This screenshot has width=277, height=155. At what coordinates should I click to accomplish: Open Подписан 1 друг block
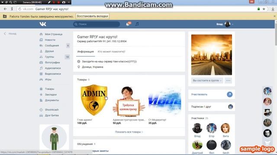click(212, 107)
